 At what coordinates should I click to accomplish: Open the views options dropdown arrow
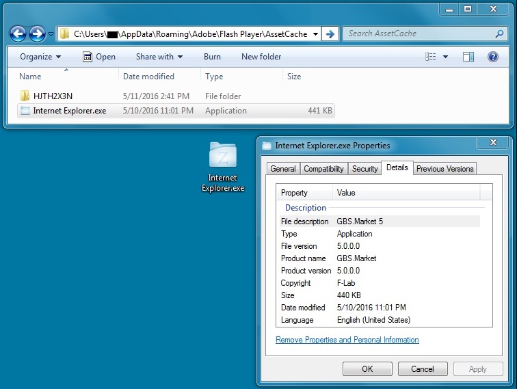coord(446,57)
